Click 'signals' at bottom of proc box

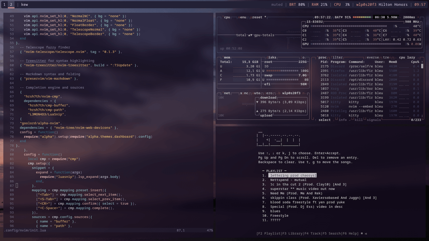coord(374,120)
